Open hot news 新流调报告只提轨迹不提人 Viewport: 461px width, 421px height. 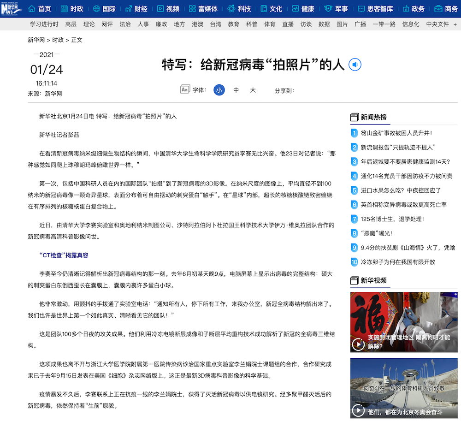tap(398, 147)
